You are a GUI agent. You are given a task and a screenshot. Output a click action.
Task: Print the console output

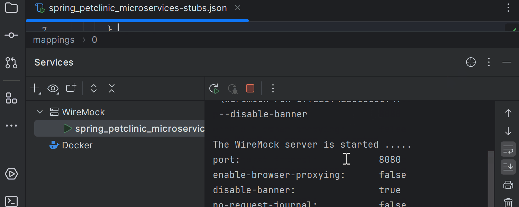click(x=508, y=185)
